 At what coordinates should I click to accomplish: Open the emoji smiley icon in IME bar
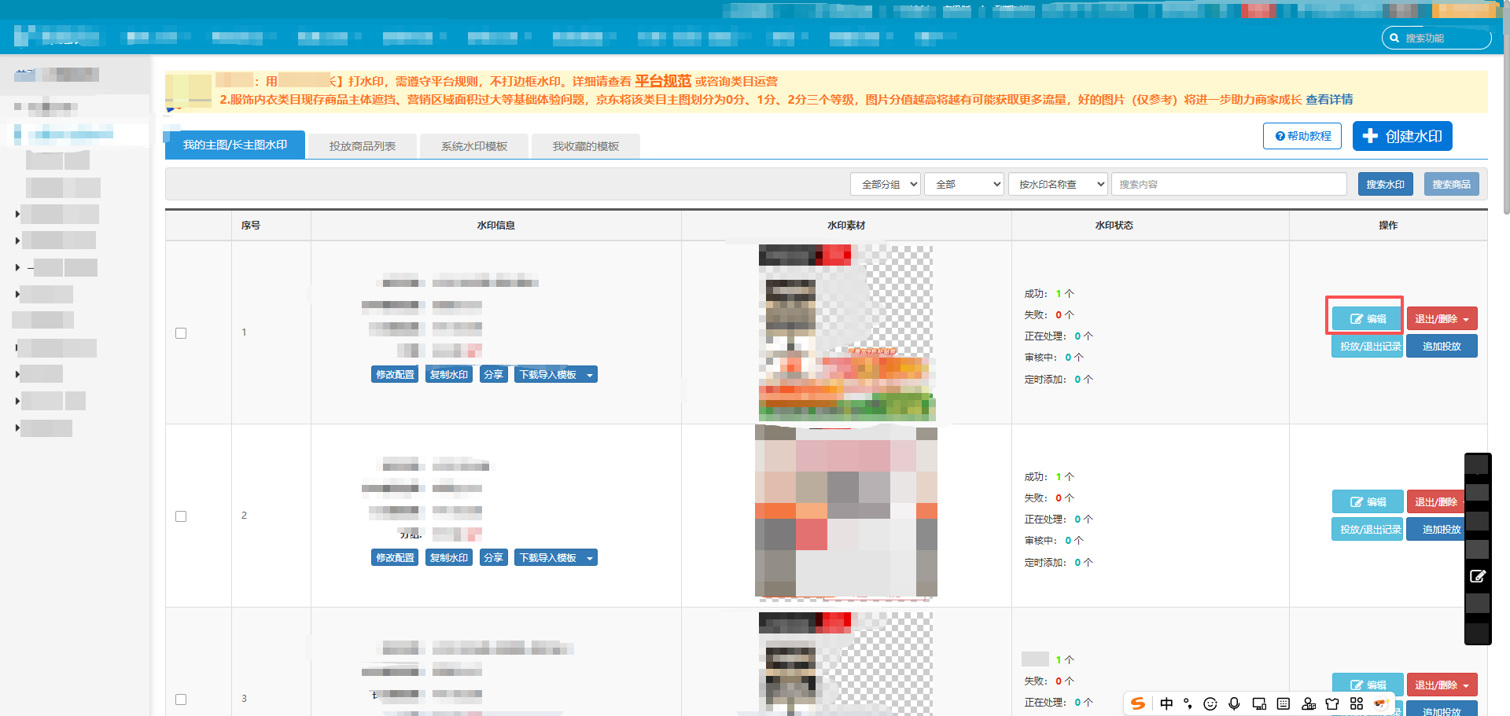pos(1210,703)
